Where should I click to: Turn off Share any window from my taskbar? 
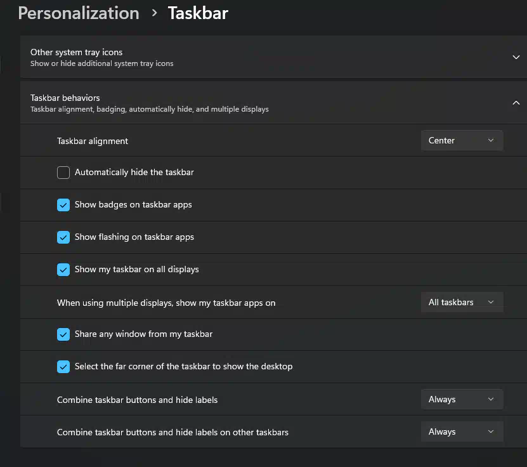(x=63, y=334)
